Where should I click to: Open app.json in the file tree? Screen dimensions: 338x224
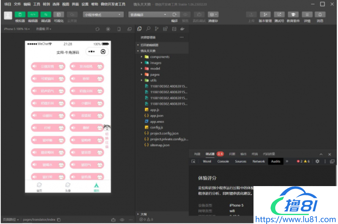click(x=157, y=115)
